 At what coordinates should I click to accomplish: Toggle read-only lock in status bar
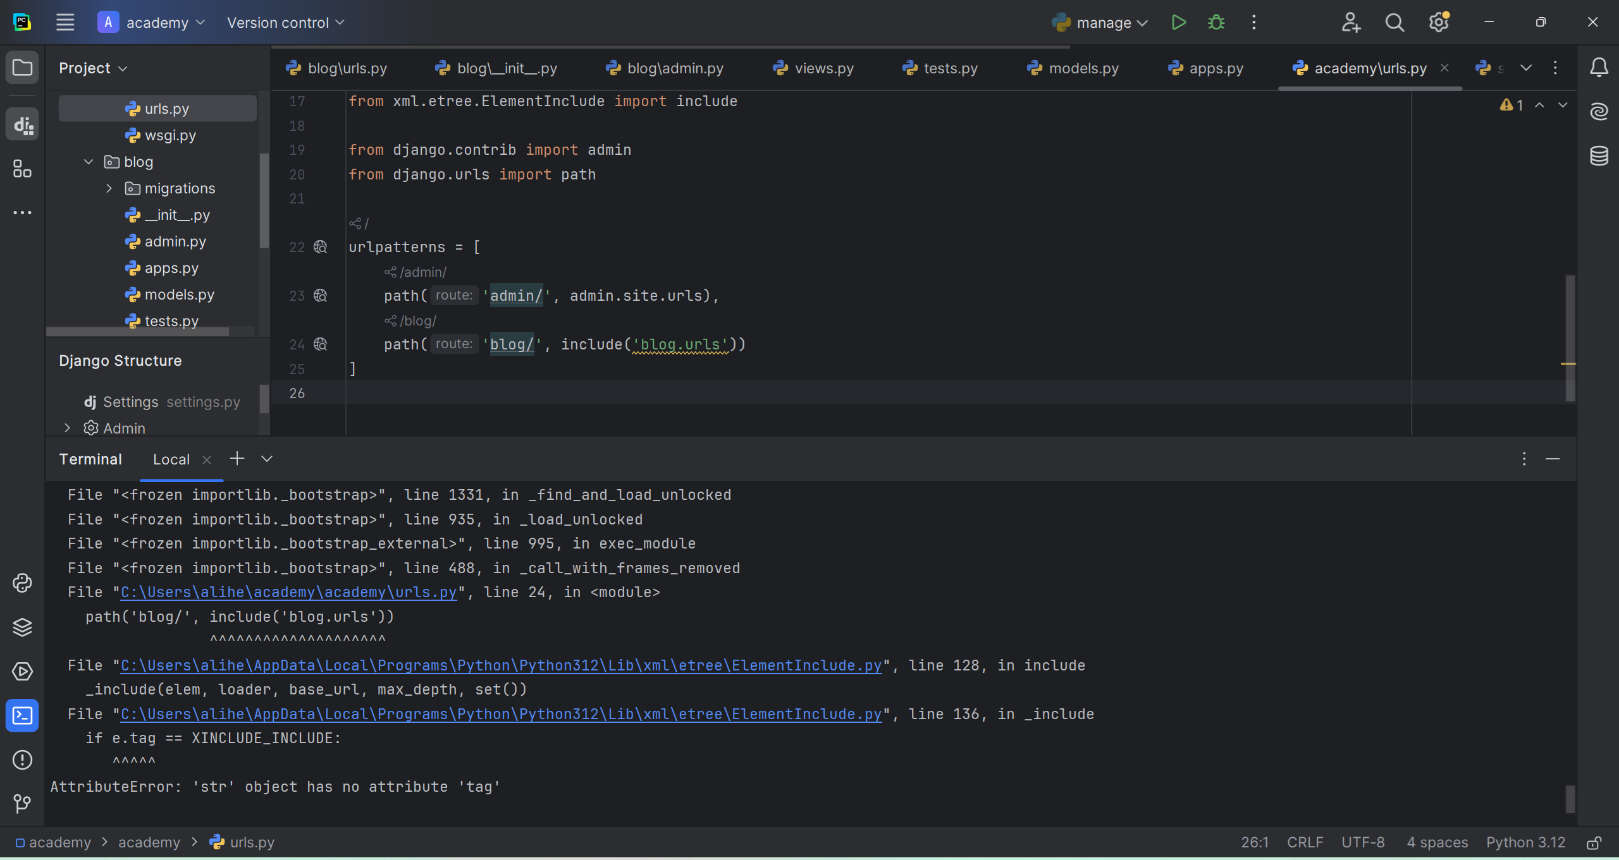1594,843
